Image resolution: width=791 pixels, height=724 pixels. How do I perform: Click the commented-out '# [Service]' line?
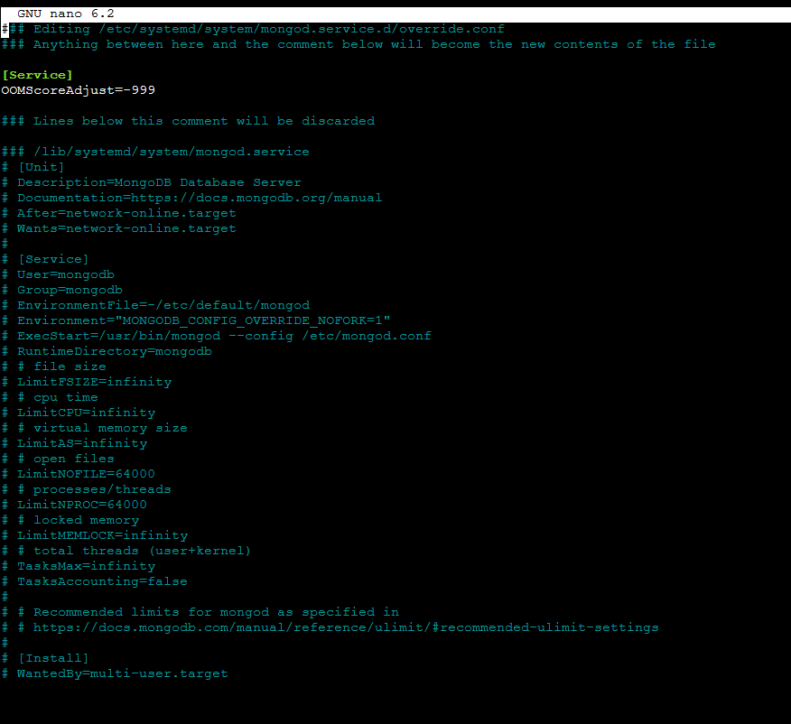click(45, 259)
